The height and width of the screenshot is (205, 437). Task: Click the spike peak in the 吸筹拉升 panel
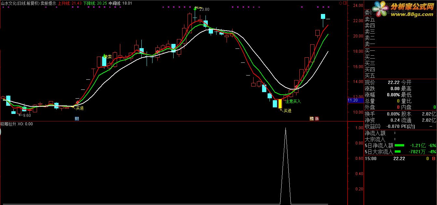coord(285,128)
